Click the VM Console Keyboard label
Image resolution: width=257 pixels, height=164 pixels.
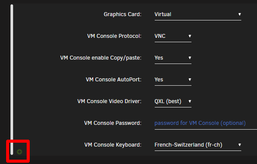pos(113,145)
